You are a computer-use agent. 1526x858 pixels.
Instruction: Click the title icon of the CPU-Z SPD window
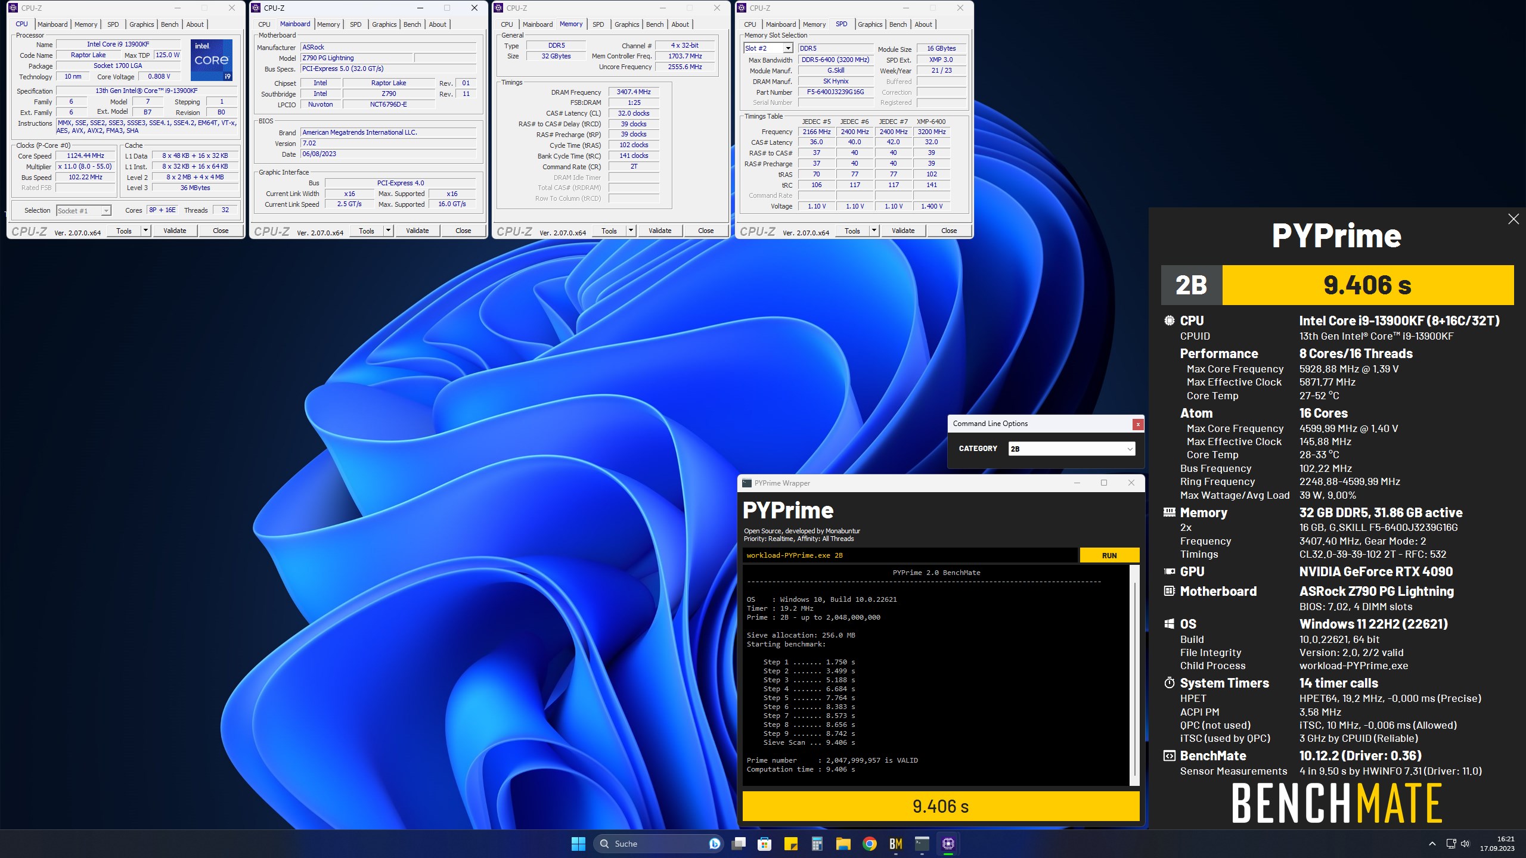point(743,8)
